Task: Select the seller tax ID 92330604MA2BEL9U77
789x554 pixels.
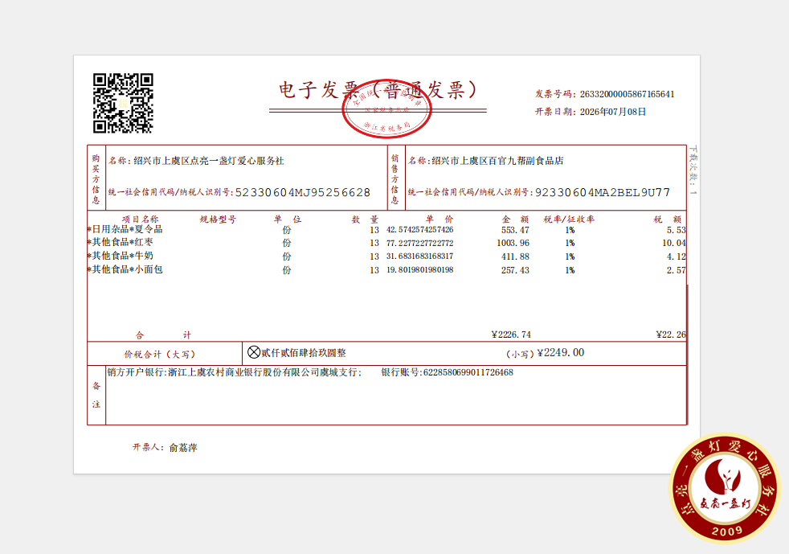Action: [x=603, y=192]
